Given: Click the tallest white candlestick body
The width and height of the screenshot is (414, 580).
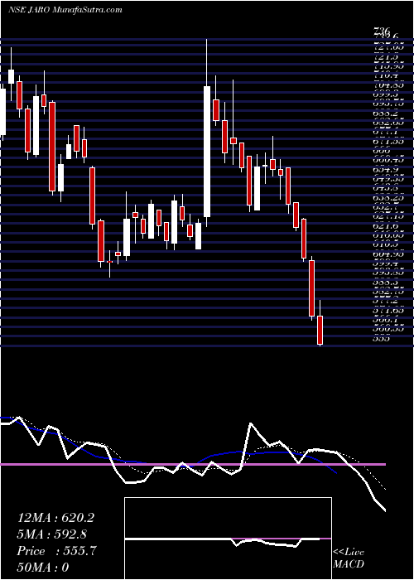Looking at the screenshot, I should click(207, 152).
